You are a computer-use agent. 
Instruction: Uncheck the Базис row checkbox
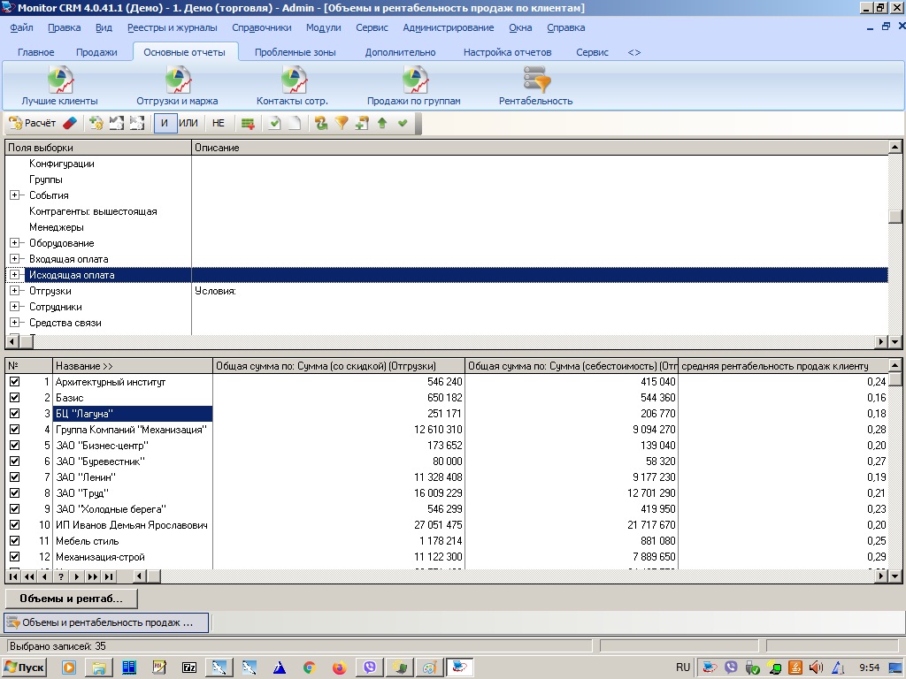click(x=14, y=398)
